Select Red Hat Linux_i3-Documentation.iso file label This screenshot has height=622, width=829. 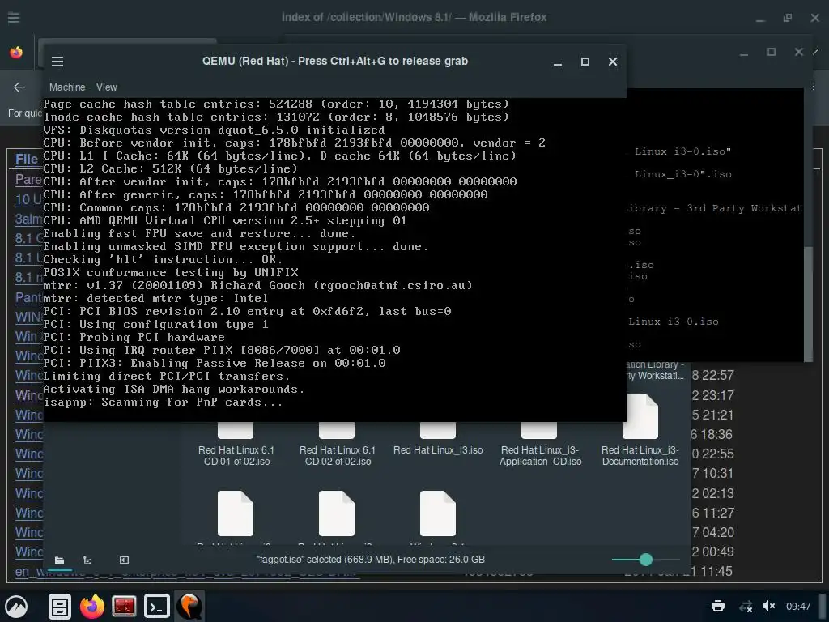(x=640, y=455)
